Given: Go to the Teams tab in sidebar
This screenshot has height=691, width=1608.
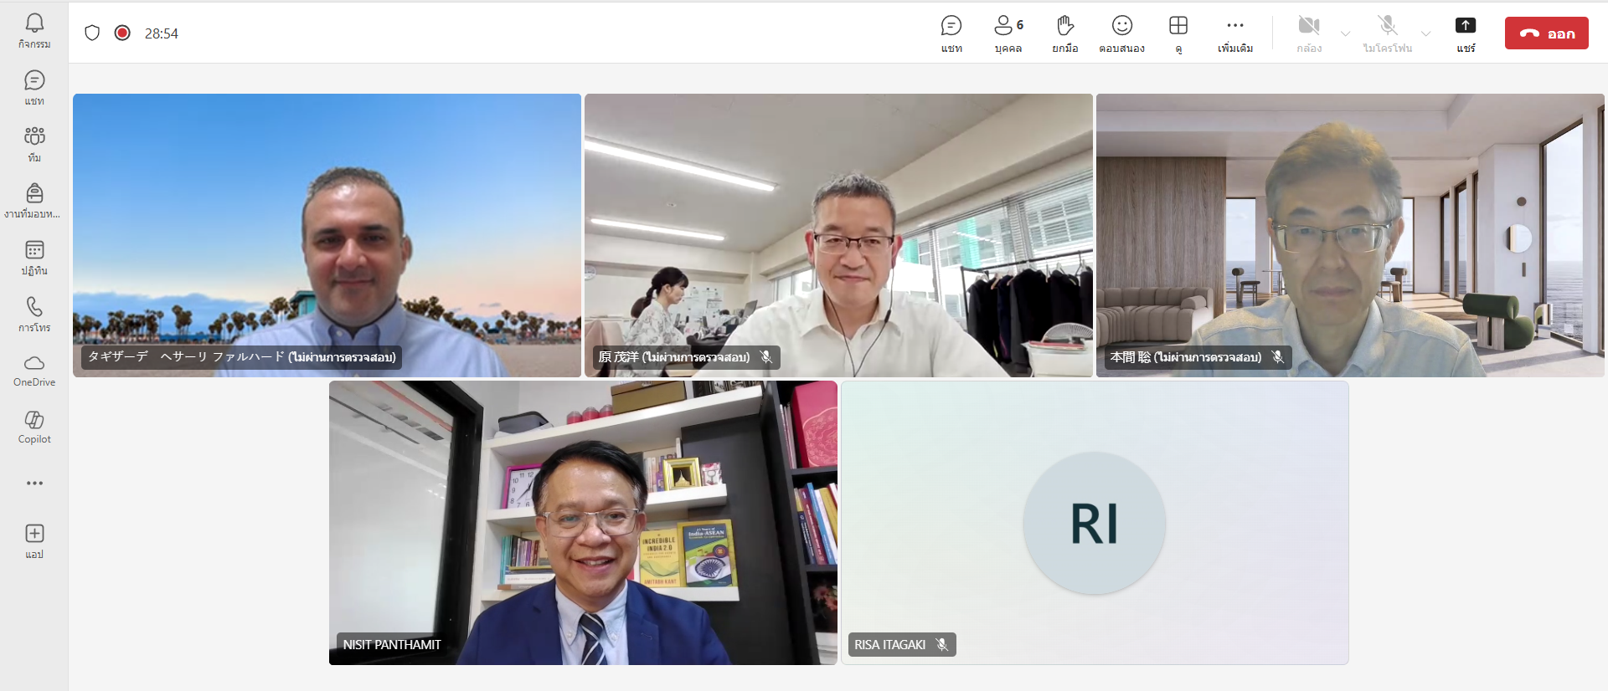Looking at the screenshot, I should click(x=34, y=143).
